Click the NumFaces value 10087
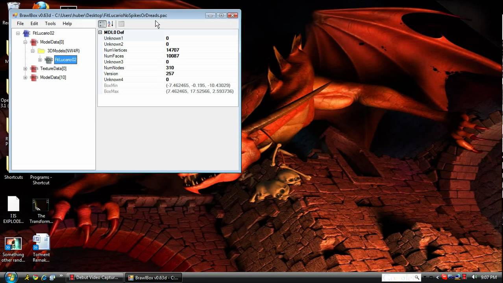Viewport: 503px width, 283px height. coord(172,56)
